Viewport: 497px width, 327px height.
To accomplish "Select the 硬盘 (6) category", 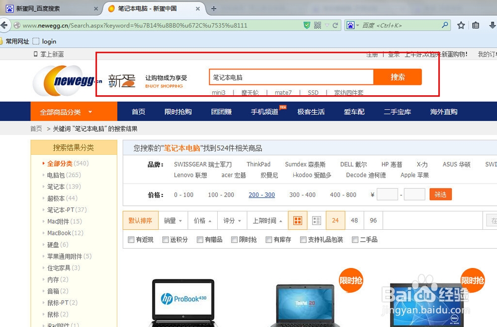I will click(58, 245).
